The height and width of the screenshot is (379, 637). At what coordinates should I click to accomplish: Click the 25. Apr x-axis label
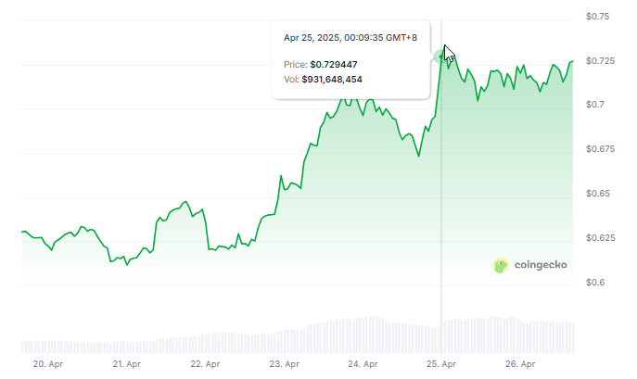(x=441, y=365)
